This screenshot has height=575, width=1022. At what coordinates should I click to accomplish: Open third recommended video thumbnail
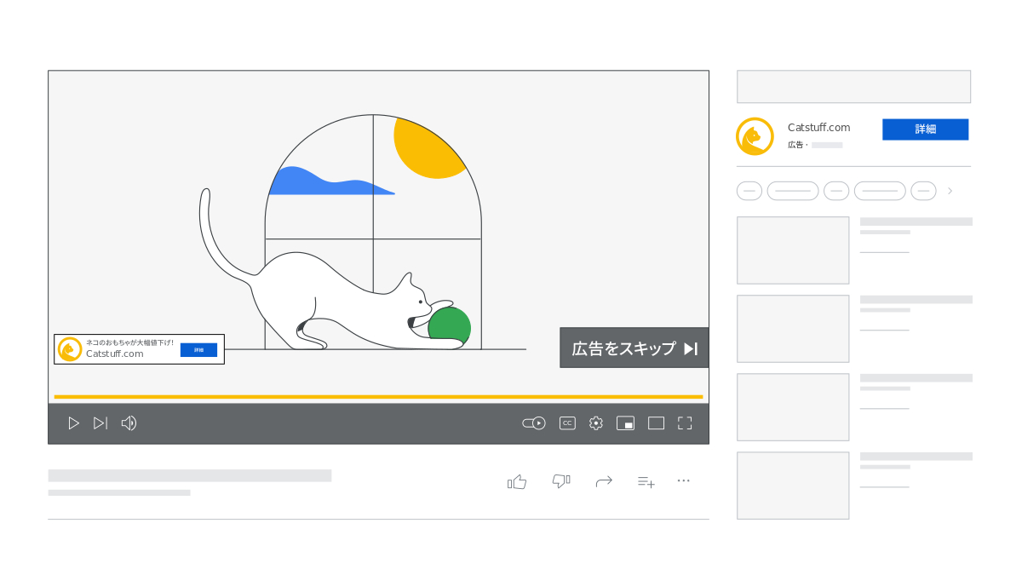(x=793, y=407)
